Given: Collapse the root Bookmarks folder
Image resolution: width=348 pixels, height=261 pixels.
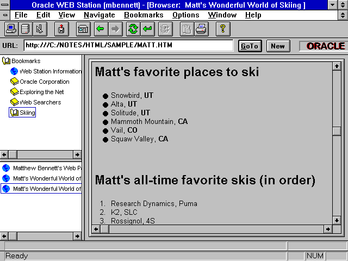Looking at the screenshot, I should [x=7, y=61].
